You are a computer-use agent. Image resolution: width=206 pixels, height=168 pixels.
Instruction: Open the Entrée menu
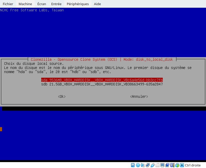(x=56, y=4)
